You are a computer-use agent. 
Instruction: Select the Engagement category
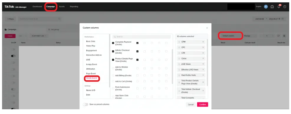(91, 50)
